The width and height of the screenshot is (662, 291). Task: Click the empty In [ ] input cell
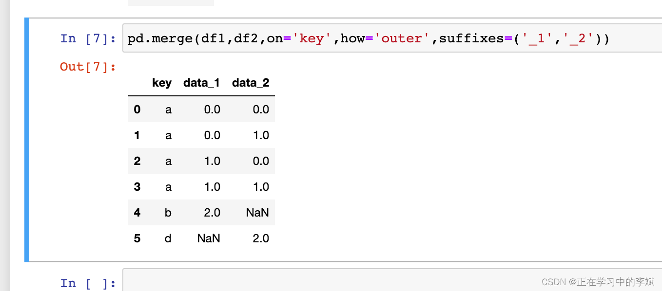(341, 282)
